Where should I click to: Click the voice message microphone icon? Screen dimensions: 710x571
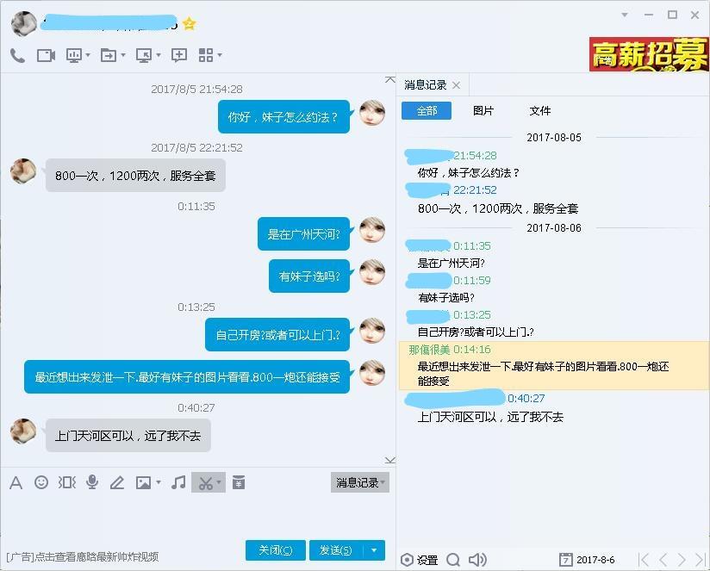click(92, 482)
